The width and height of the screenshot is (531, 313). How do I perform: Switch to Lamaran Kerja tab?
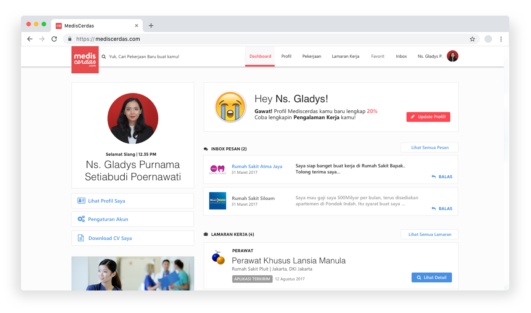coord(346,56)
